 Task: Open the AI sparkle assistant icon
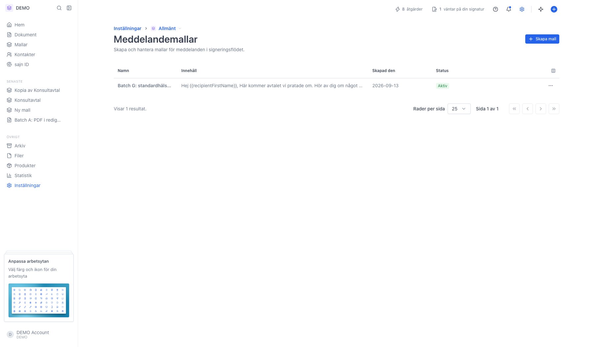[541, 9]
